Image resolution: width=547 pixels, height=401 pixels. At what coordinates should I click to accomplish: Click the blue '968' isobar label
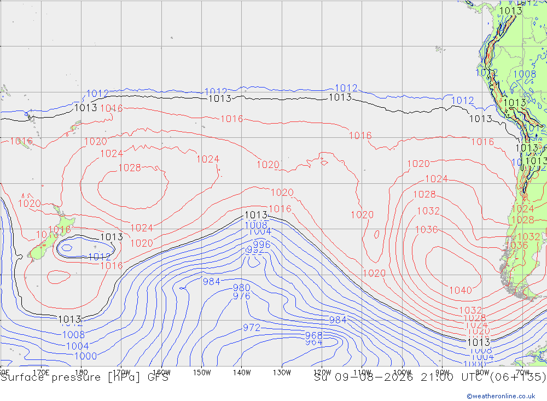(x=313, y=335)
